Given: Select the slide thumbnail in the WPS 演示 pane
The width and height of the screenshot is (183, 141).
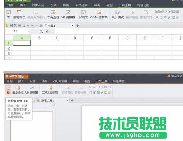Looking at the screenshot, I should point(32,126).
